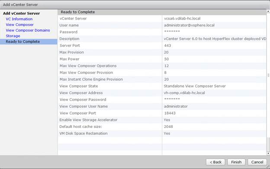Select the View Composer Port row
Screen dimensions: 270x169
(162, 113)
